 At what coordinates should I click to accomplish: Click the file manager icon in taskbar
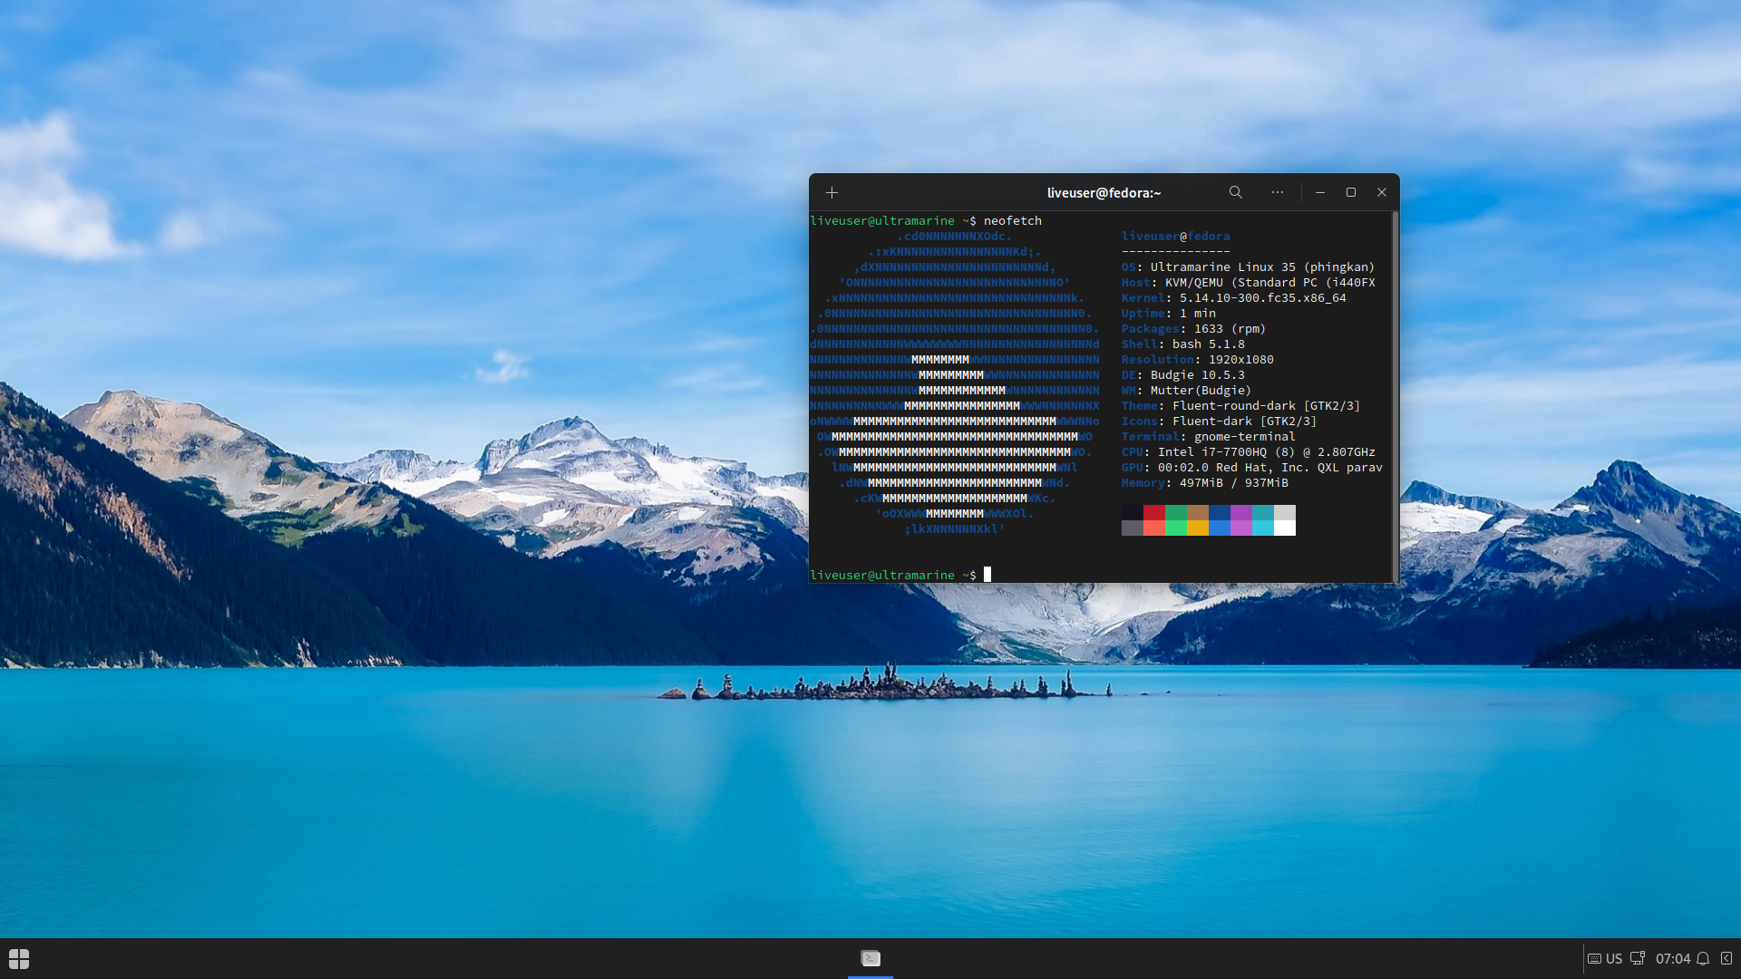pyautogui.click(x=870, y=957)
